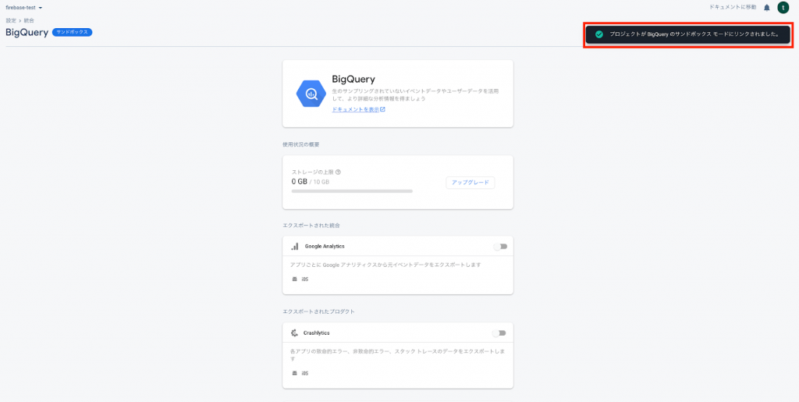Click the Crashlytics label

coord(317,333)
